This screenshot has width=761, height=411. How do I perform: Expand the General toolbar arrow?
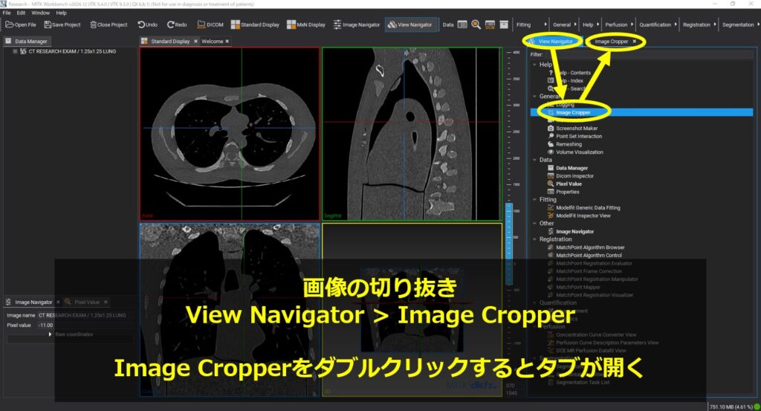[576, 25]
